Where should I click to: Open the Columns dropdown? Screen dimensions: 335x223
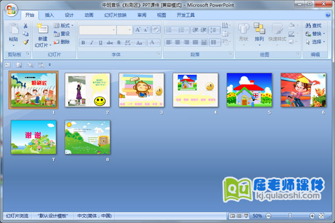point(214,42)
